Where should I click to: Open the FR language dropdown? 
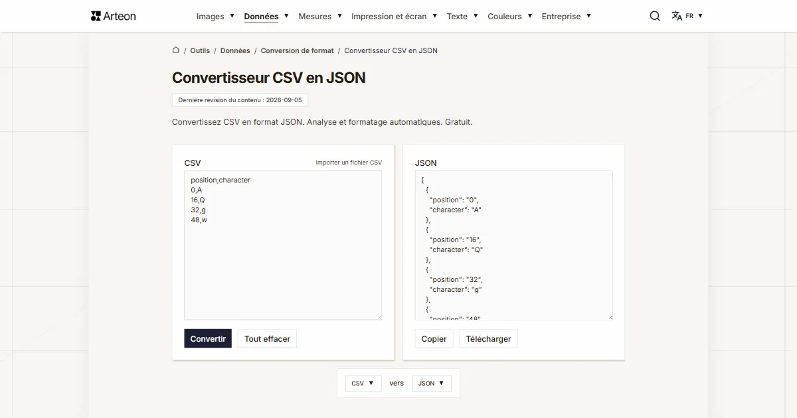694,16
